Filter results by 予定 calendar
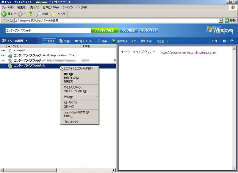238x173 pixels. pos(146,41)
